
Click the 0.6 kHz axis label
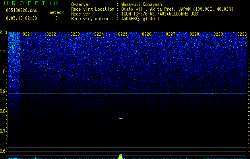(4, 151)
